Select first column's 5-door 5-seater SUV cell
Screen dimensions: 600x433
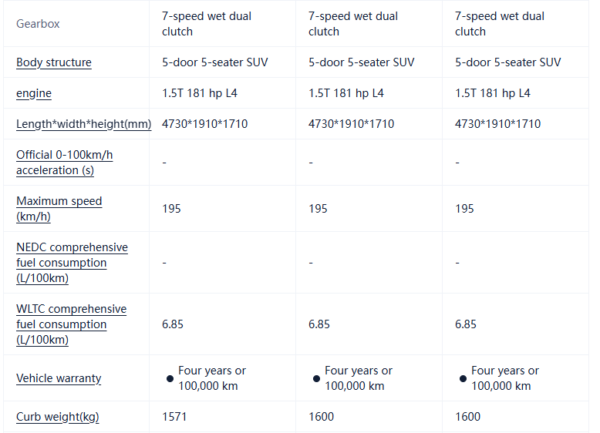[x=215, y=62]
